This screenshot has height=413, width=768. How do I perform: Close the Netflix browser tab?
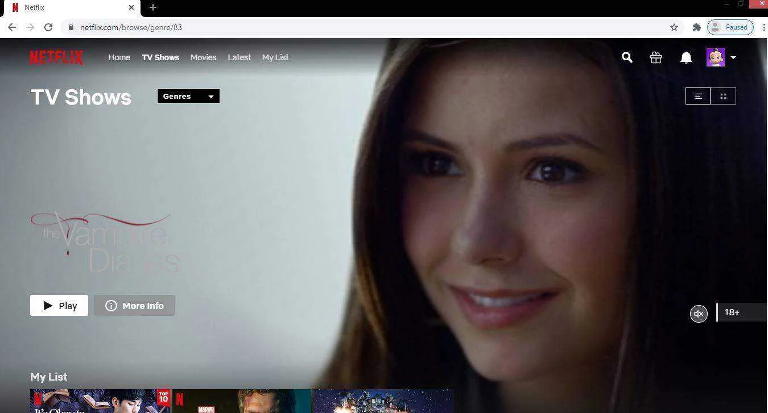[x=131, y=7]
